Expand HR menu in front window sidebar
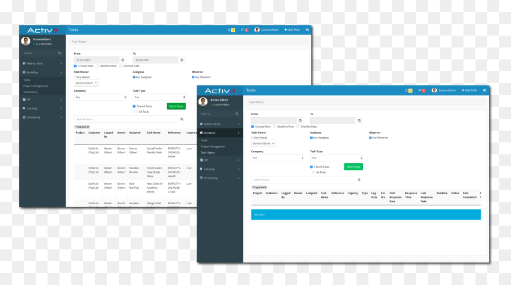Screen dimensions: 511x285 point(220,160)
